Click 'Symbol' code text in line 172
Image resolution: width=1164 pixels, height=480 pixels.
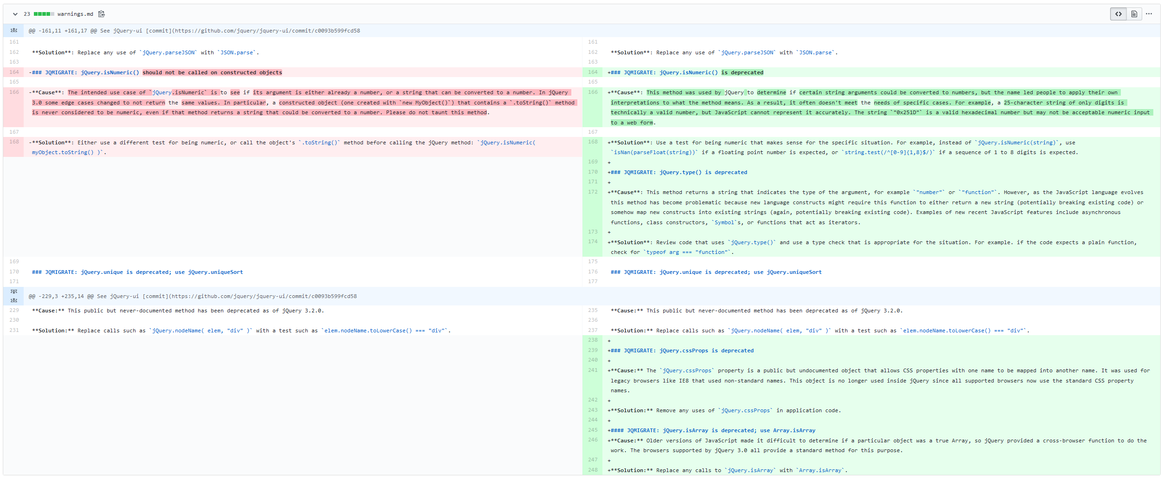coord(724,222)
